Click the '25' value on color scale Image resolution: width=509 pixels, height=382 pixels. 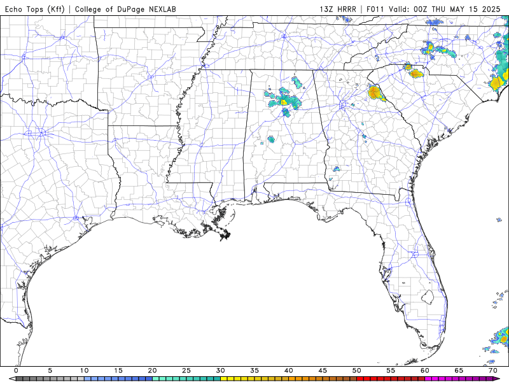tap(186, 371)
